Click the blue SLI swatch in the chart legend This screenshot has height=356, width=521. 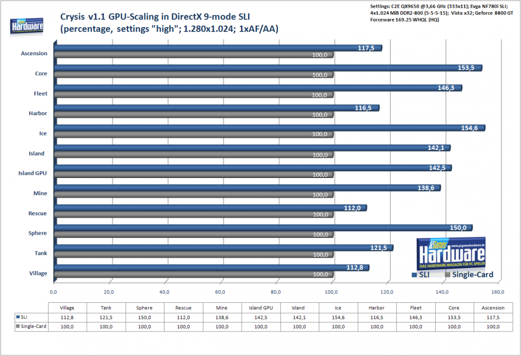tap(414, 275)
